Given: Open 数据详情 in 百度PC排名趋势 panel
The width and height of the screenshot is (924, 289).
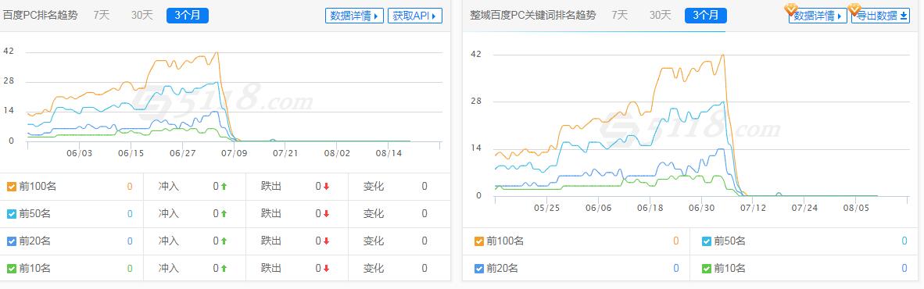Looking at the screenshot, I should click(354, 16).
